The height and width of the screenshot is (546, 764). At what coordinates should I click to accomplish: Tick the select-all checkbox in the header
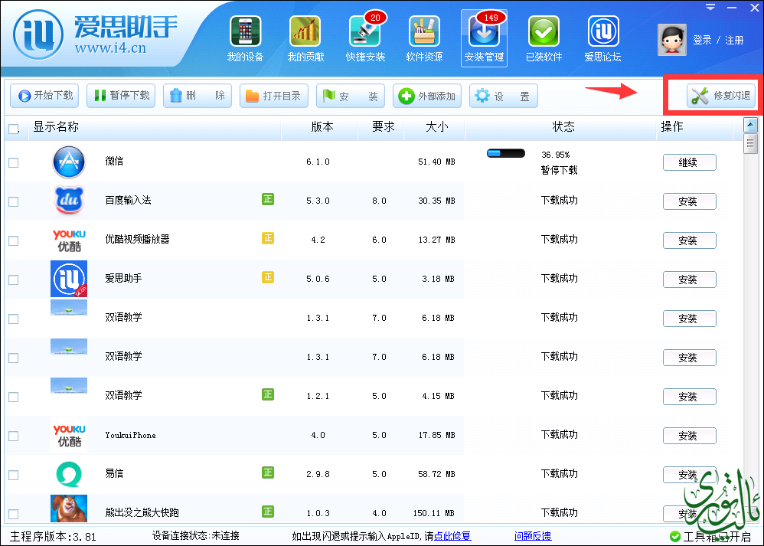click(x=14, y=129)
